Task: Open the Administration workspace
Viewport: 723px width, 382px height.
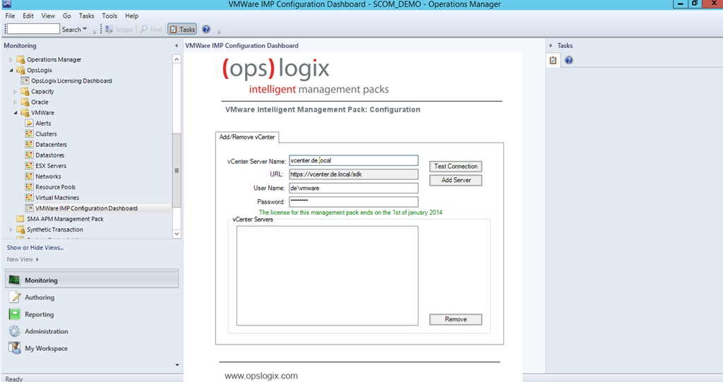Action: pyautogui.click(x=46, y=332)
